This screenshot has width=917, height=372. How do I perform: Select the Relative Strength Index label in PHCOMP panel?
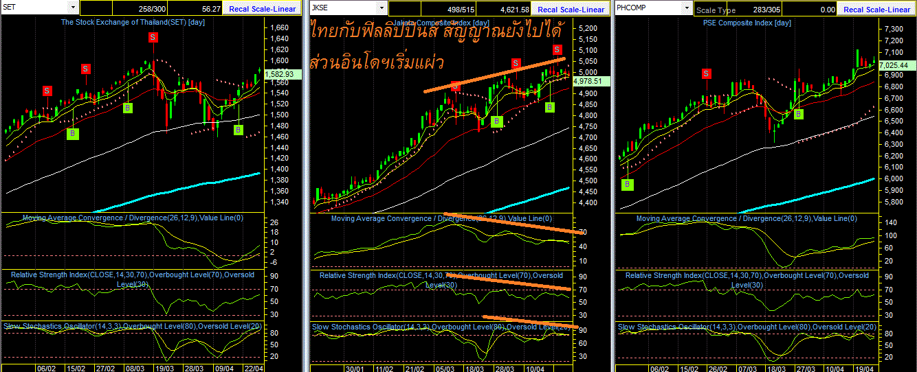tap(747, 279)
